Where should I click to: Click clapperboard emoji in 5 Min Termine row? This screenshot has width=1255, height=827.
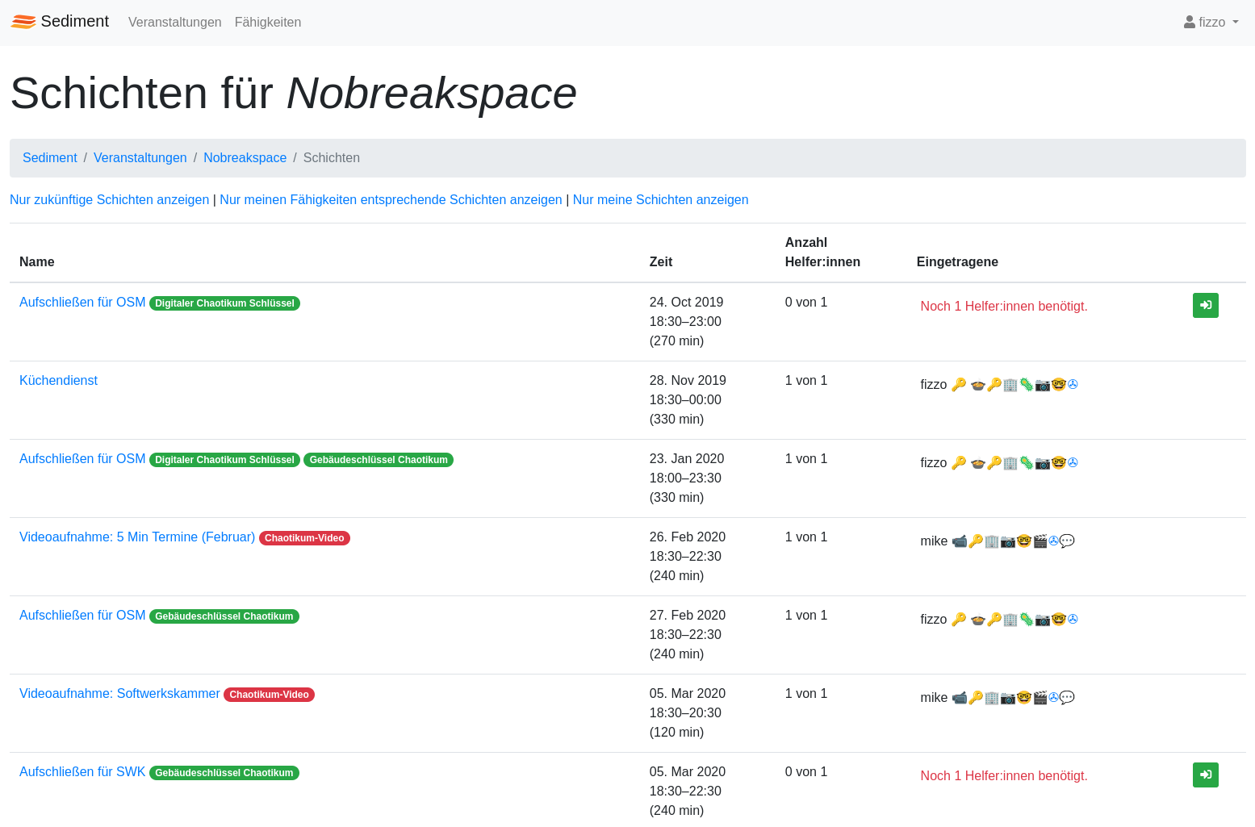pos(1040,541)
